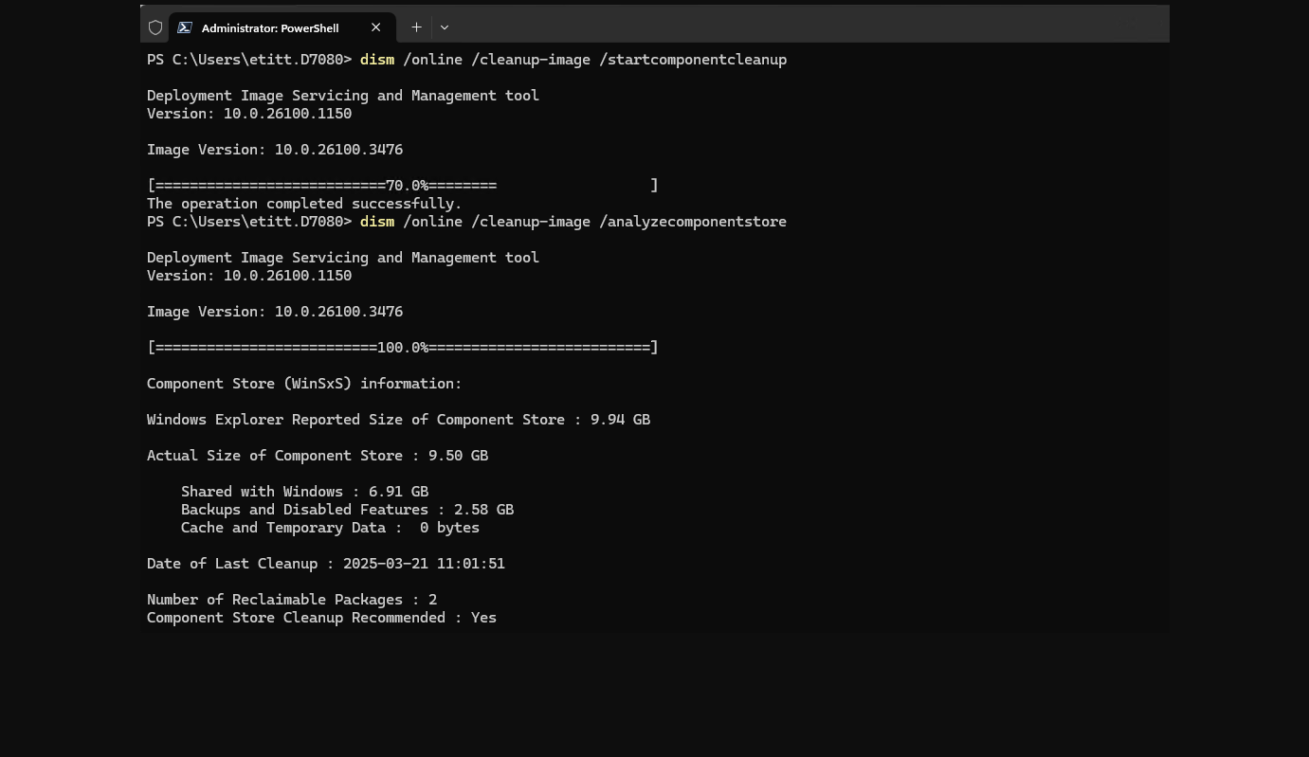
Task: Expand the new tab profile dropdown
Action: tap(445, 27)
